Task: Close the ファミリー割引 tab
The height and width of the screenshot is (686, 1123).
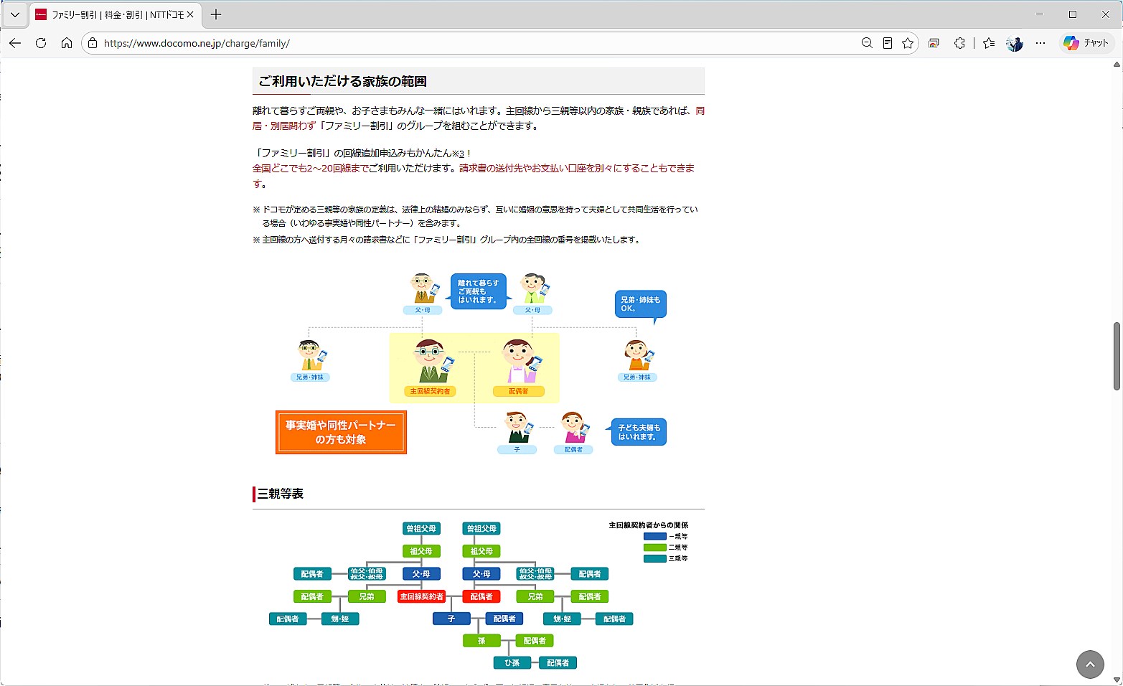Action: click(x=190, y=14)
